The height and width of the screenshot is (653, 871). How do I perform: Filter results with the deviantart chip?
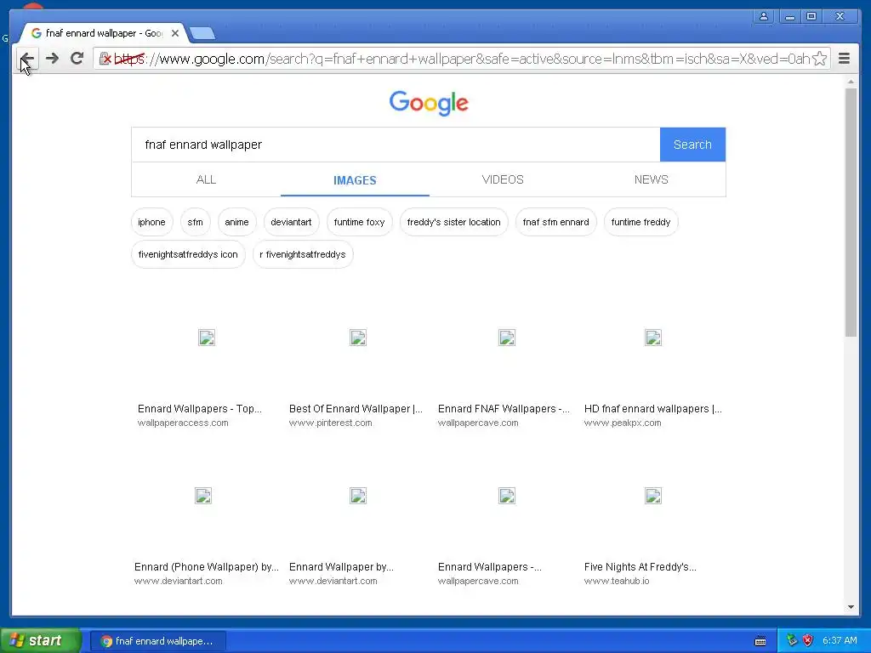pyautogui.click(x=291, y=222)
